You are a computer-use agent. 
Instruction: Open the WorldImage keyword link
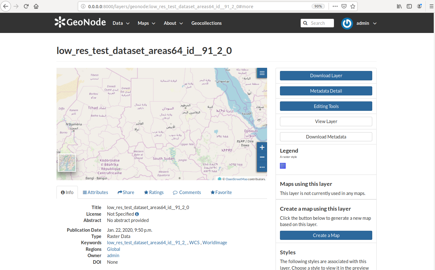215,243
